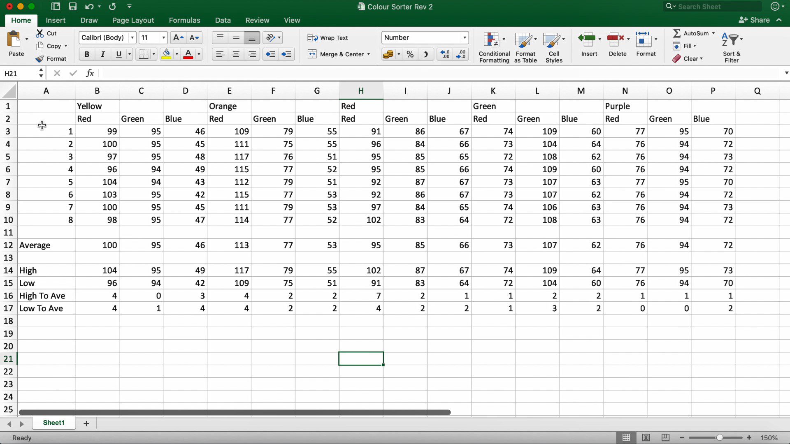Open the Calibri font name dropdown
Image resolution: width=790 pixels, height=444 pixels.
(132, 38)
